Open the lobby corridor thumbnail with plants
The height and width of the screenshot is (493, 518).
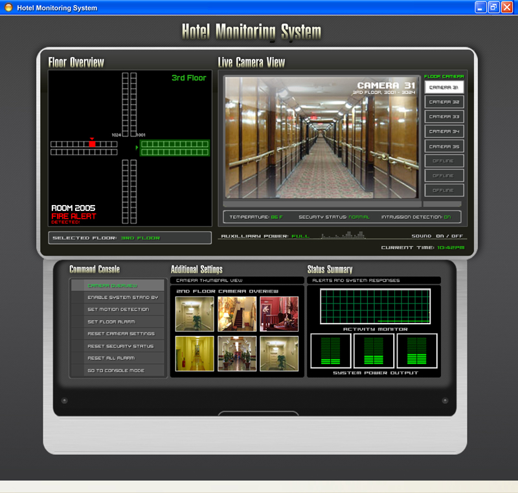tap(237, 354)
